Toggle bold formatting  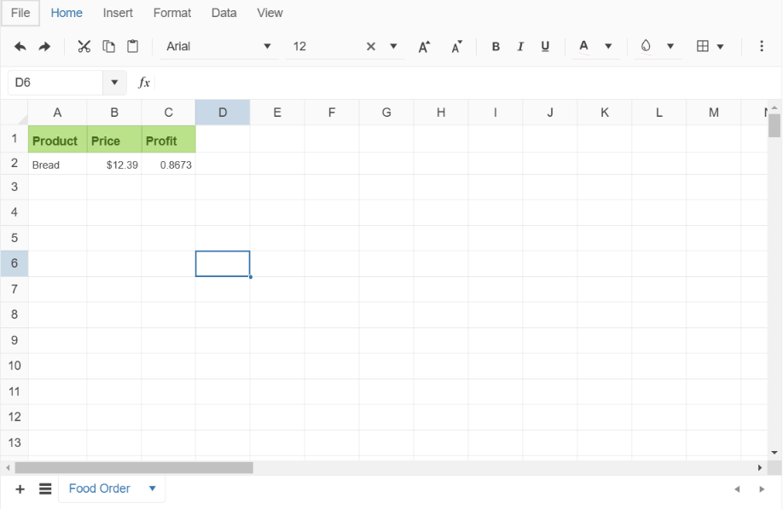[x=496, y=47]
